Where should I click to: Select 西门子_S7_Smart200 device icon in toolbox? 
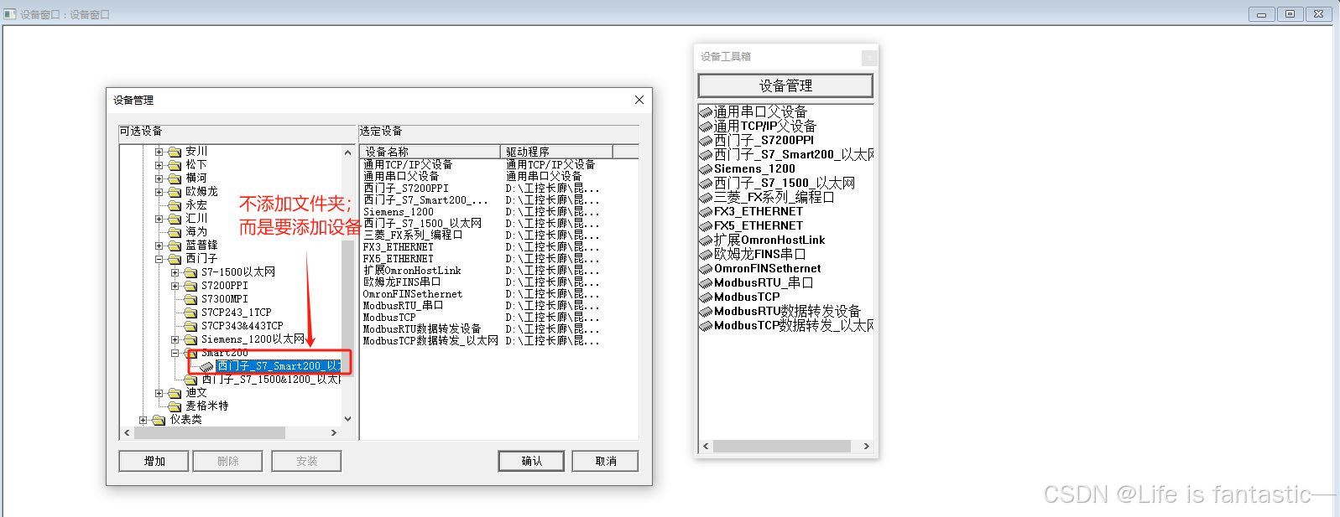[x=706, y=155]
